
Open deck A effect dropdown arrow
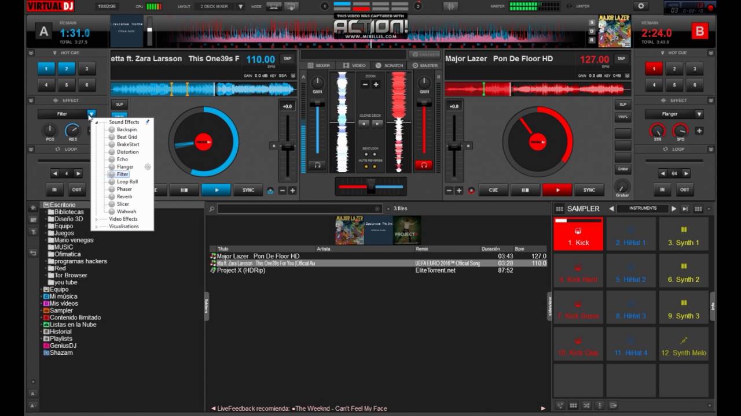[x=91, y=114]
